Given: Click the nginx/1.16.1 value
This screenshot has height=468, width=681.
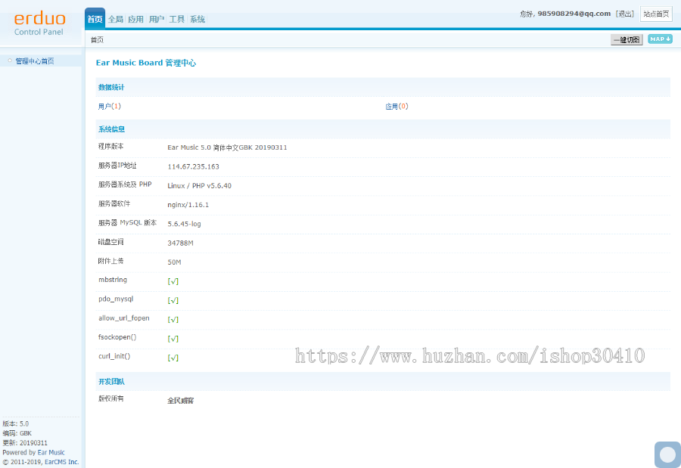Looking at the screenshot, I should 188,205.
